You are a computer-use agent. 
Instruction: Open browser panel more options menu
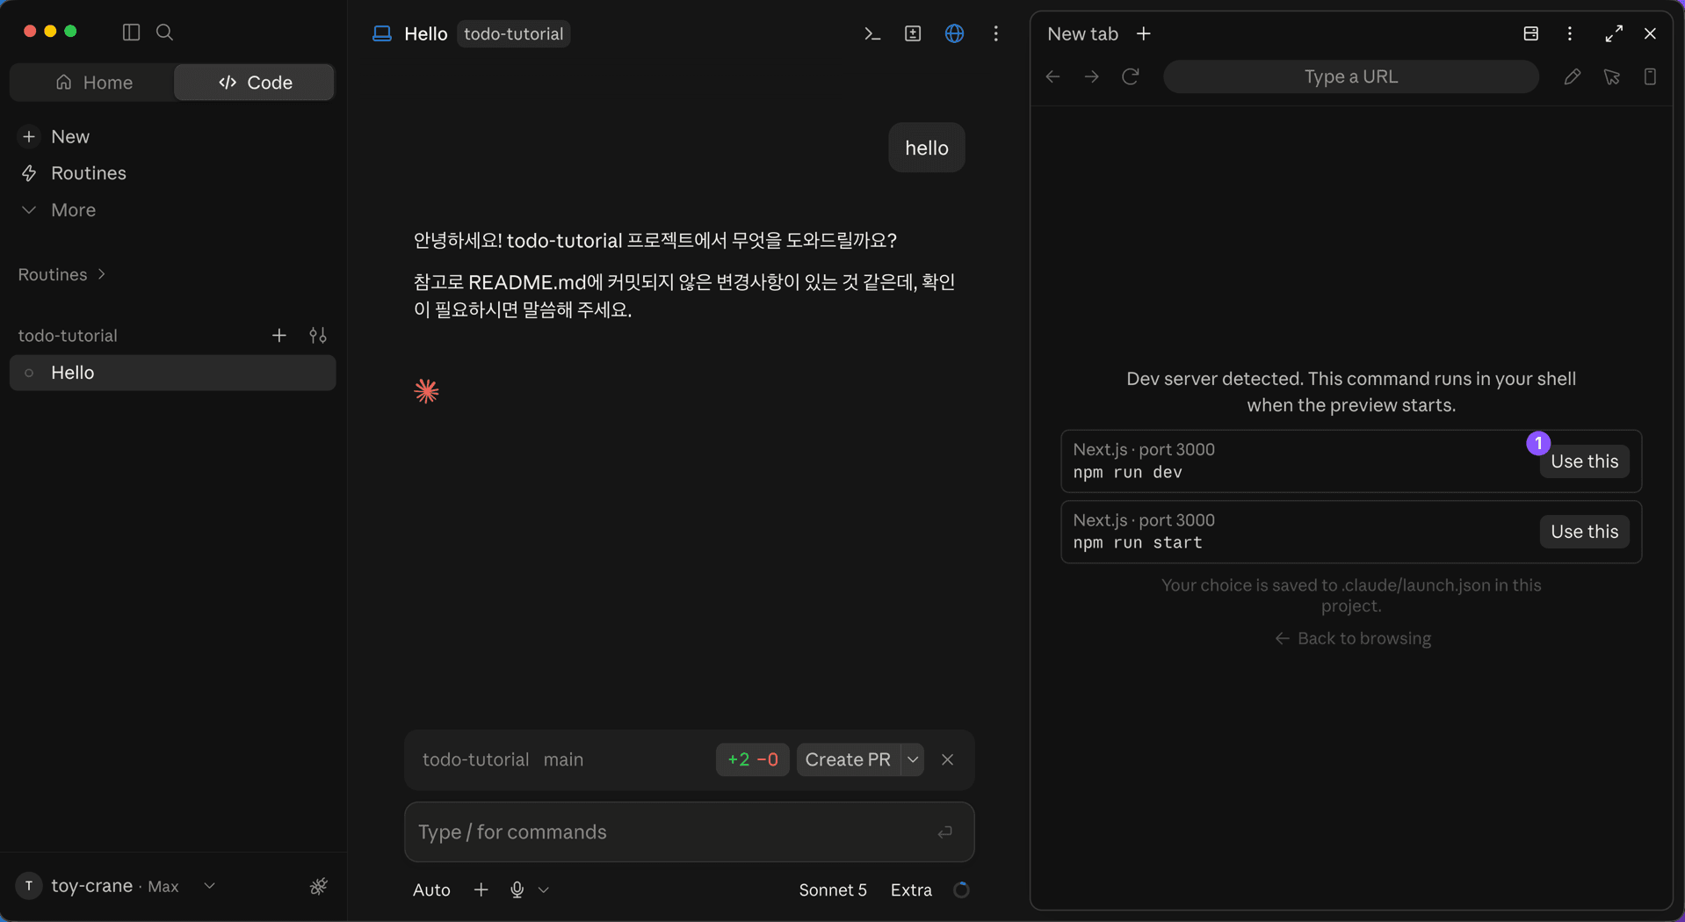[1570, 33]
